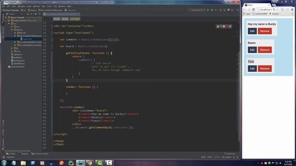Expand the node_modules folder

[9, 20]
